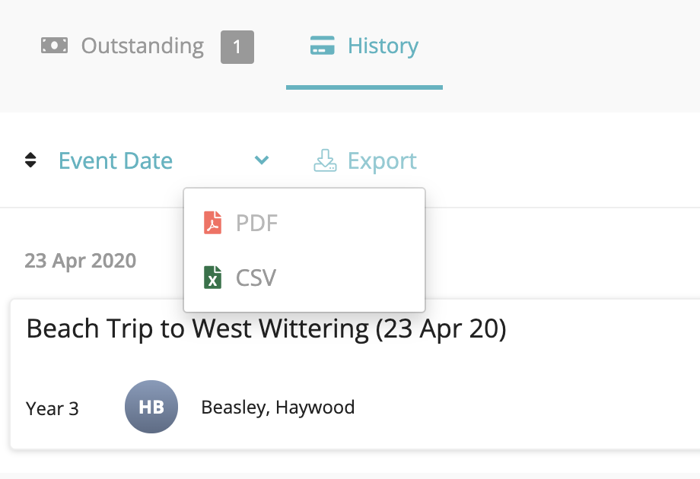Open the Beasley, Haywood pupil name
Viewport: 700px width, 479px height.
coord(278,408)
